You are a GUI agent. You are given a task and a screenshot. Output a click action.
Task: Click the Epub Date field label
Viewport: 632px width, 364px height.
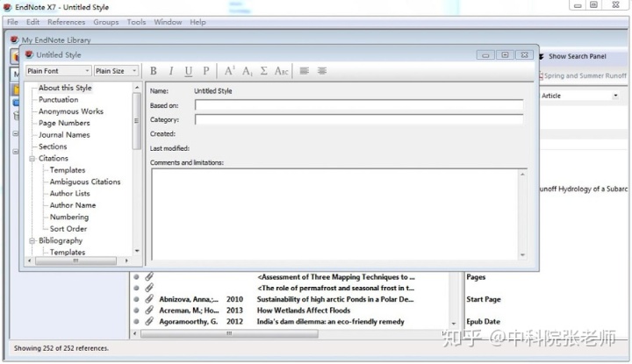[x=484, y=321]
